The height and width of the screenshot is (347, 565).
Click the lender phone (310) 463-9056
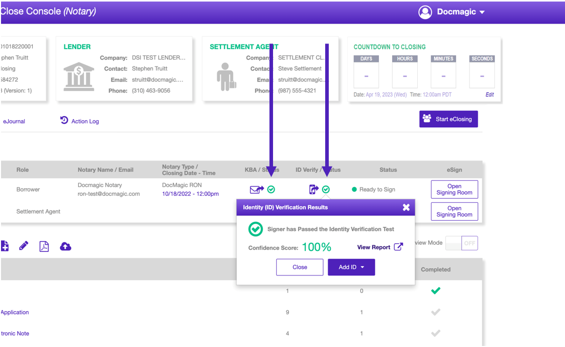(x=151, y=90)
